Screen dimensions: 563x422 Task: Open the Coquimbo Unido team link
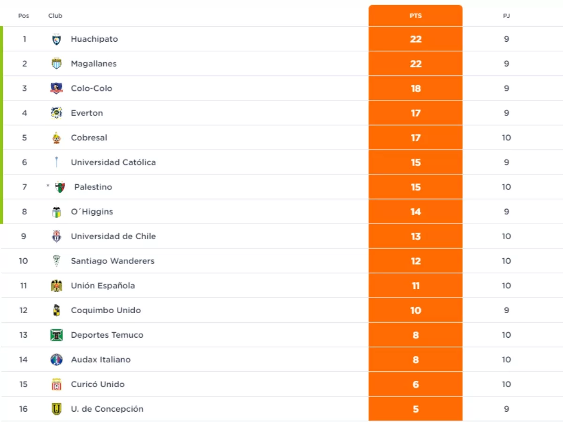point(106,310)
